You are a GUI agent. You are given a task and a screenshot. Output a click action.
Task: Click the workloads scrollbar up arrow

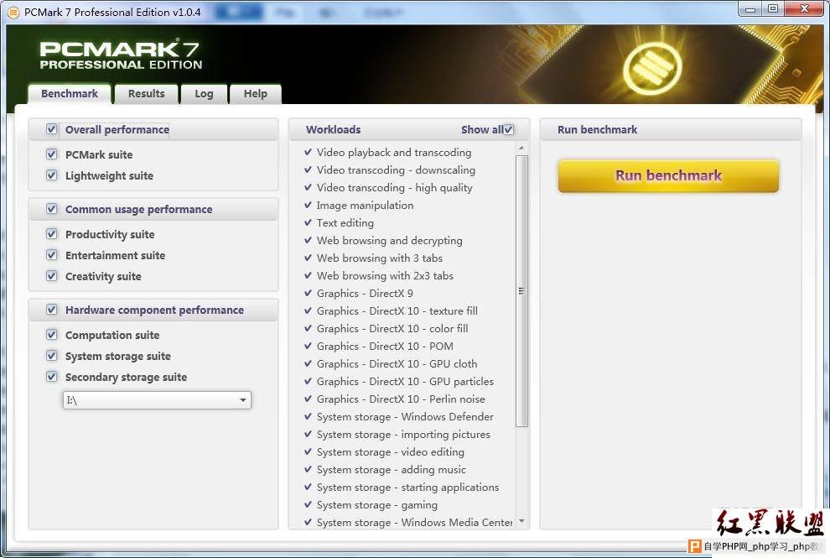tap(521, 148)
